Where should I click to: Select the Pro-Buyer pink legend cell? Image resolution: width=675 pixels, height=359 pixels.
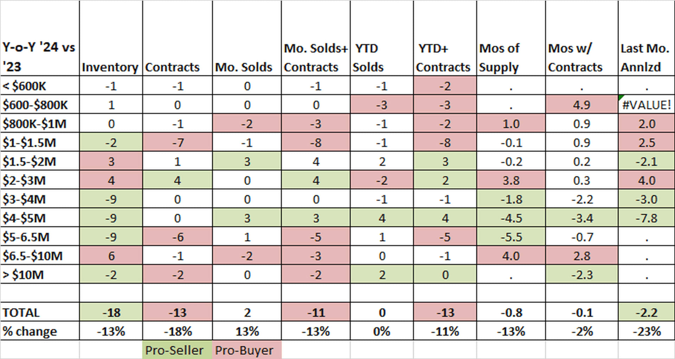pyautogui.click(x=247, y=350)
